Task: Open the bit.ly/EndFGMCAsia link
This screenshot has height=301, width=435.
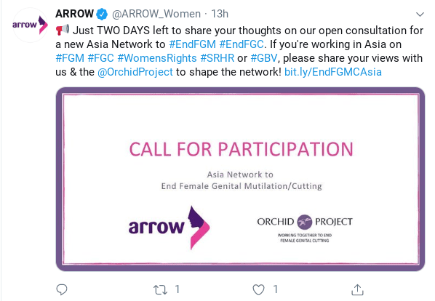Action: coord(333,72)
